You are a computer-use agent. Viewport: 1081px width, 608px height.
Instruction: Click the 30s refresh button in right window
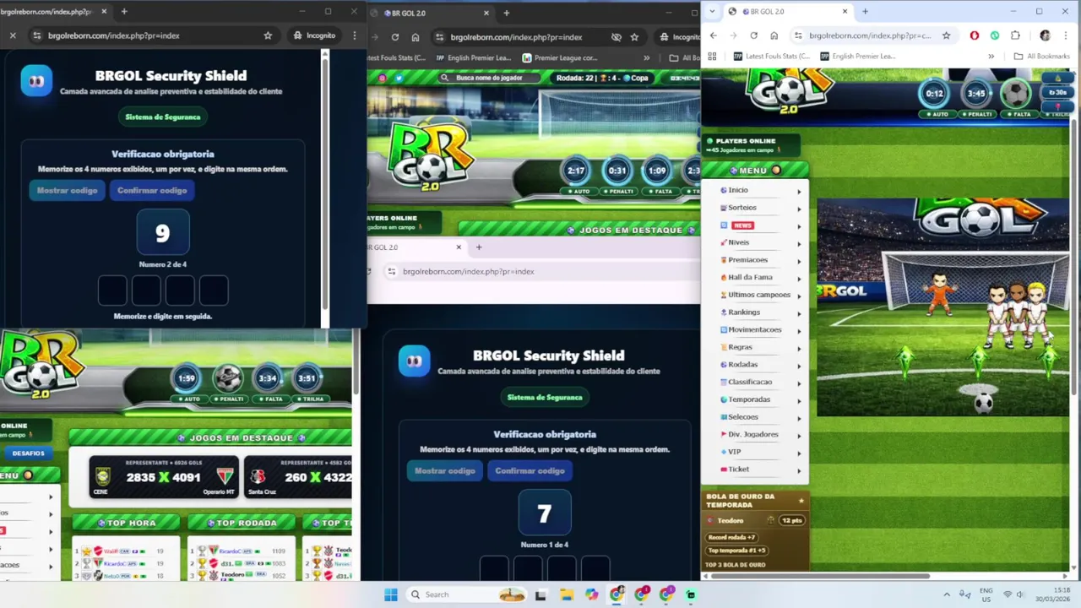[x=1058, y=92]
